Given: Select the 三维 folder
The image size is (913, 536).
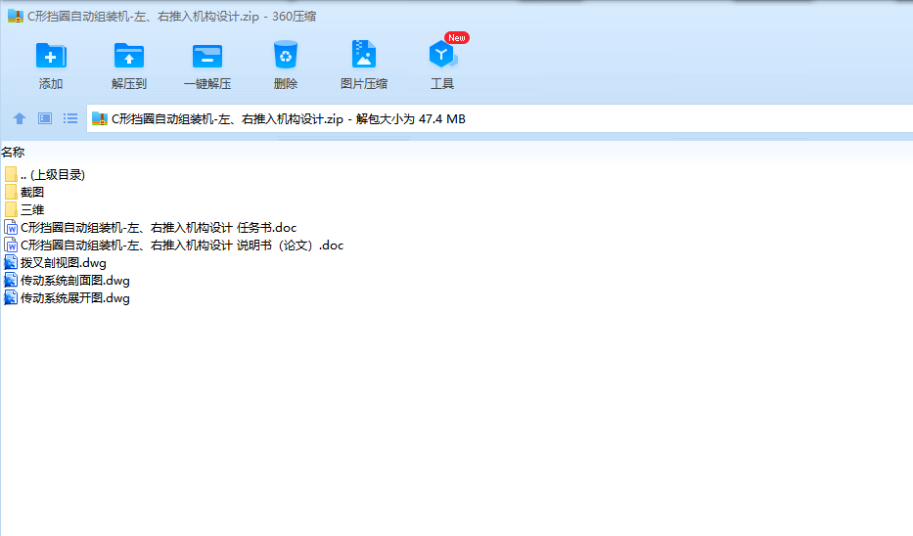Looking at the screenshot, I should coord(24,209).
